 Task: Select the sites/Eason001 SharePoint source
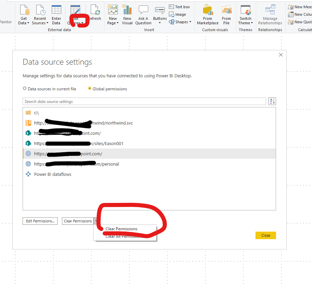click(x=149, y=143)
